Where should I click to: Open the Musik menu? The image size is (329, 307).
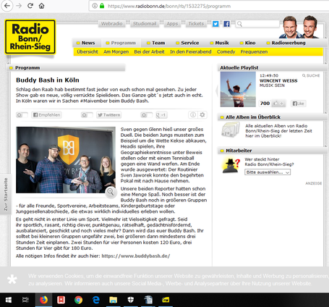219,43
